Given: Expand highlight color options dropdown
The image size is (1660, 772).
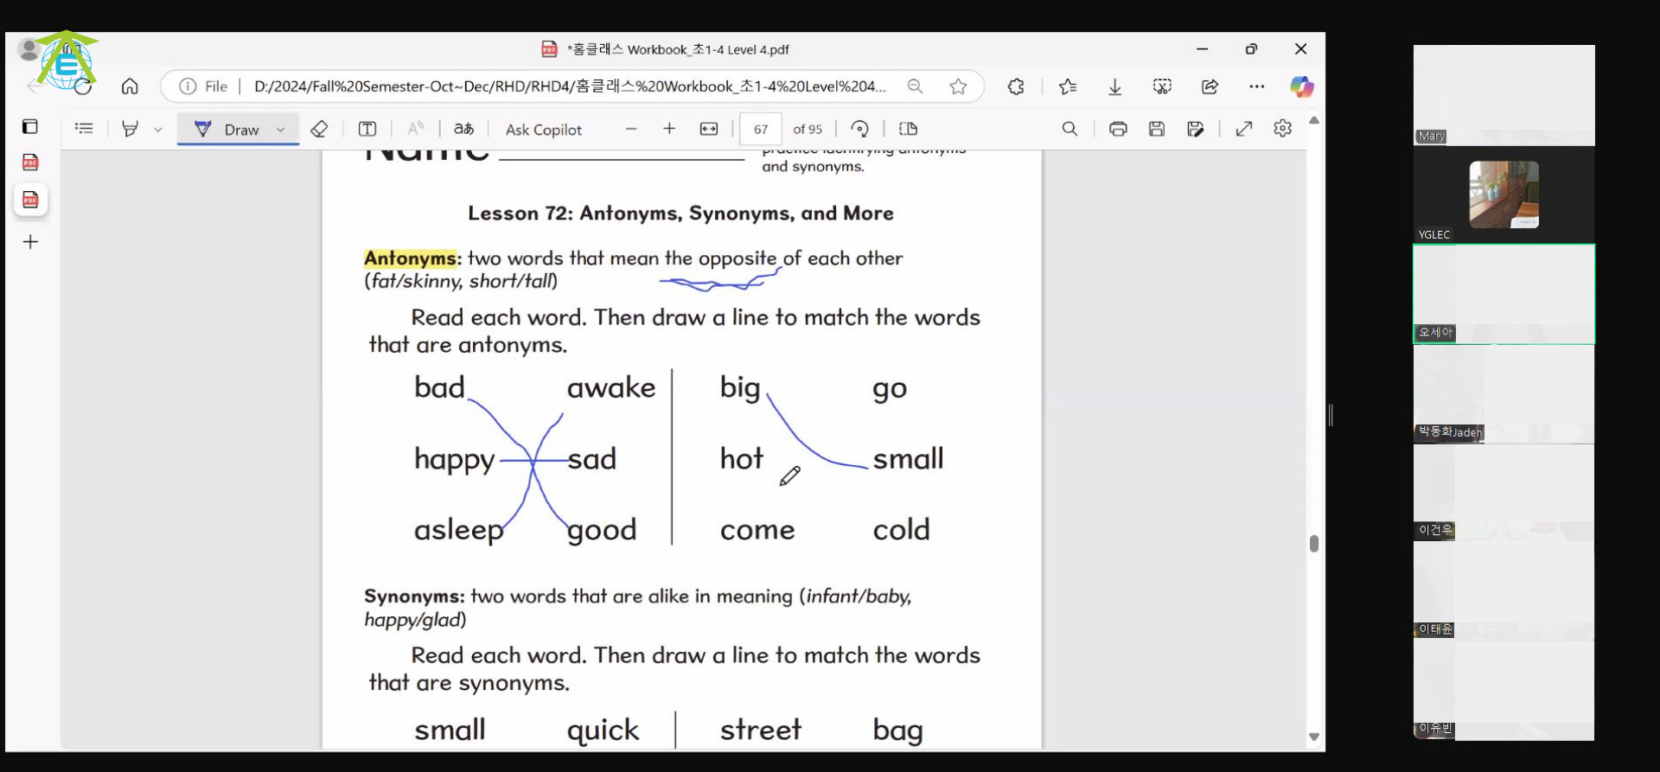Looking at the screenshot, I should coord(157,130).
